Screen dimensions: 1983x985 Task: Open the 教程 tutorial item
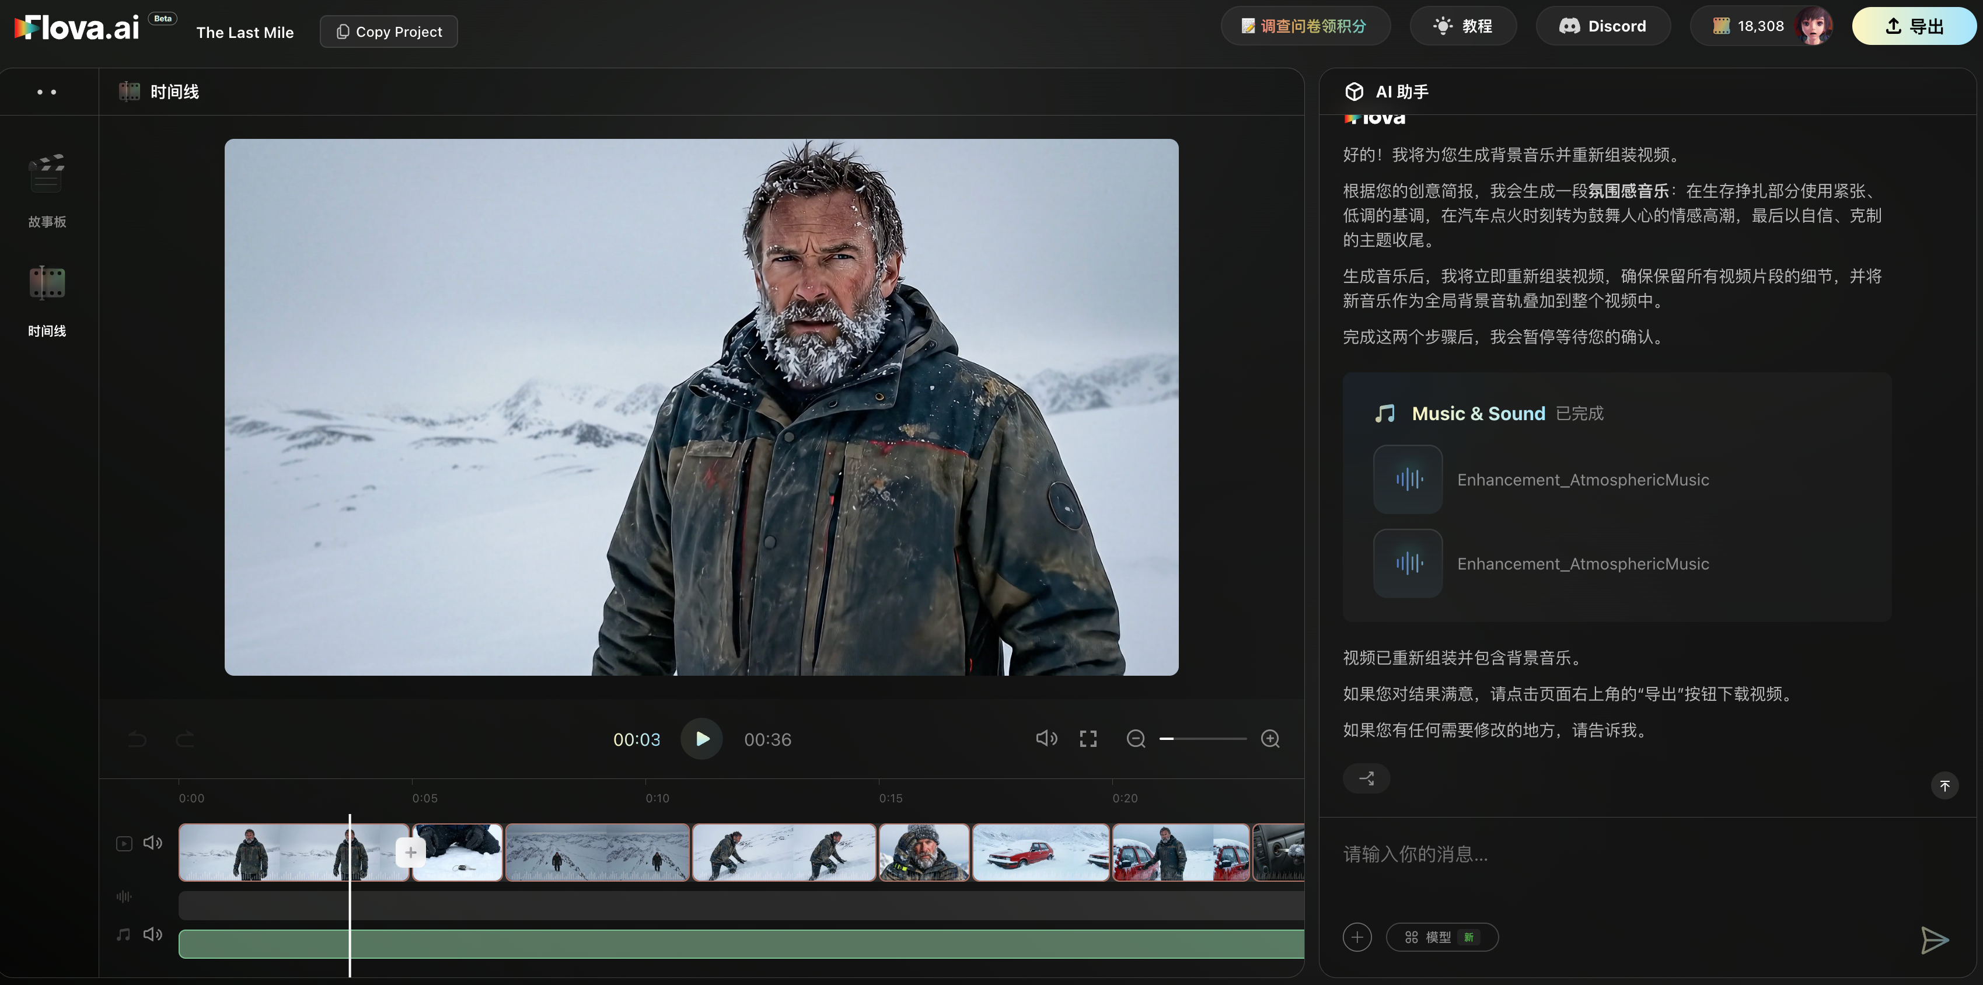click(1462, 26)
